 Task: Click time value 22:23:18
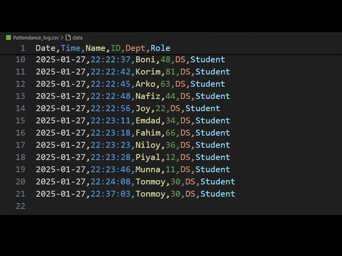[110, 132]
